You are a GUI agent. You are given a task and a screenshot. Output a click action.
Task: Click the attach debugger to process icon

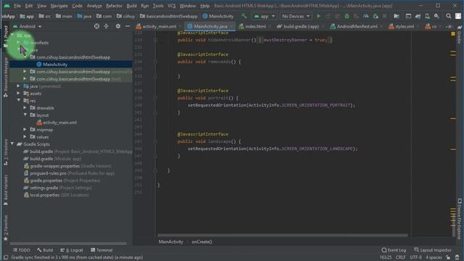376,16
